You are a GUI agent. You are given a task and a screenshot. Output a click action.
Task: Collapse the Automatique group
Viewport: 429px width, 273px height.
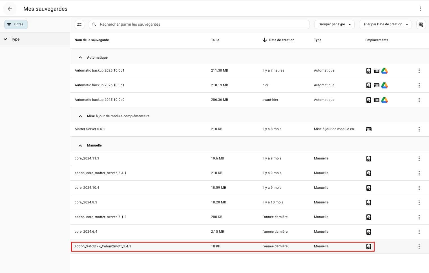(x=80, y=57)
